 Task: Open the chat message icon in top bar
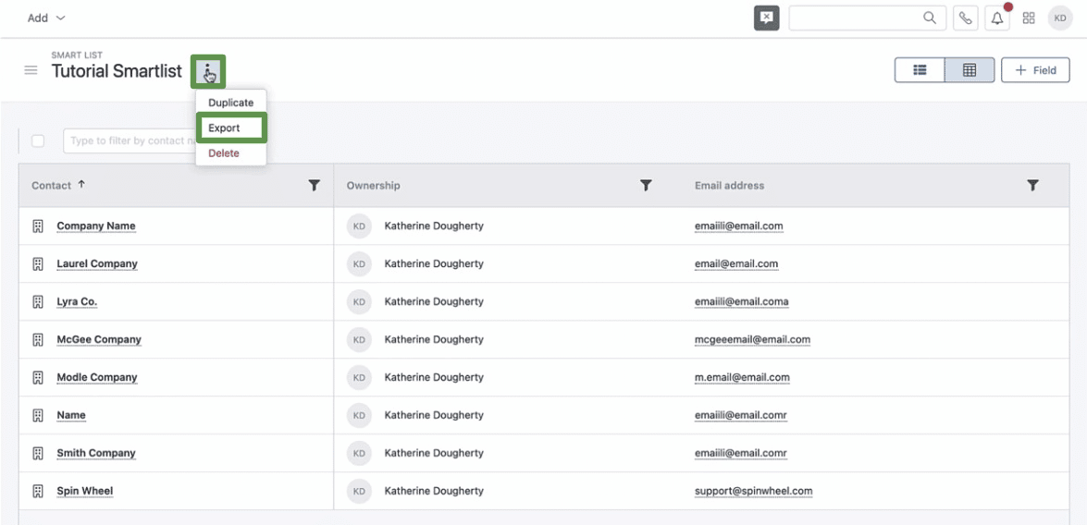tap(766, 18)
